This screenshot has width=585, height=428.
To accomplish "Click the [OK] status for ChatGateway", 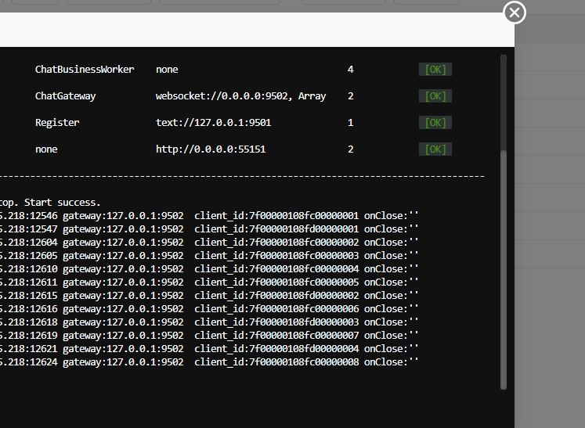I will tap(435, 96).
